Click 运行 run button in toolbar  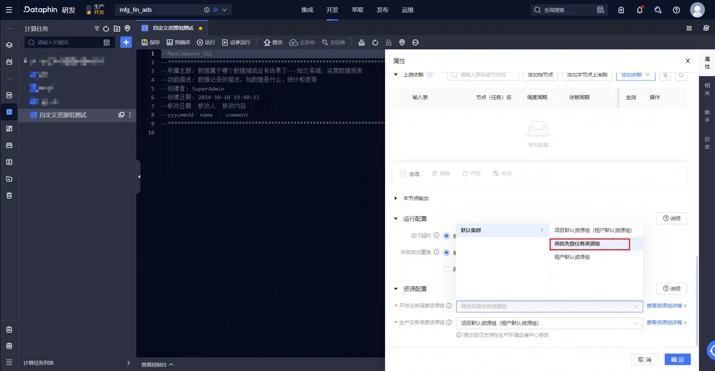pos(206,42)
